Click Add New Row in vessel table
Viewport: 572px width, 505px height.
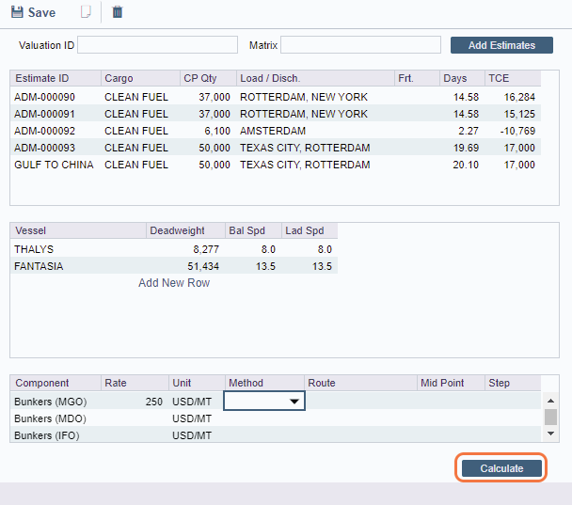coord(174,283)
